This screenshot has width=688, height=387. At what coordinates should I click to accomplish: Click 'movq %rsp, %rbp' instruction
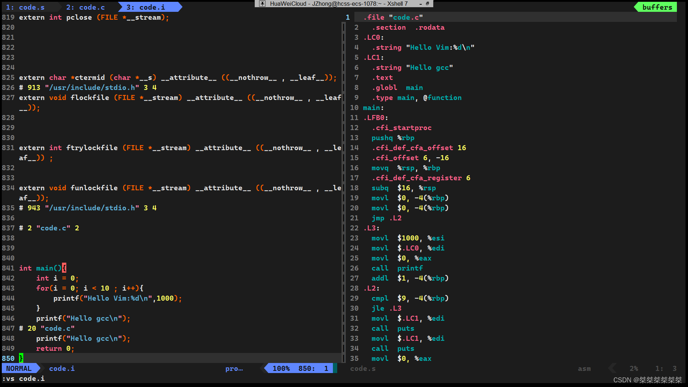406,168
